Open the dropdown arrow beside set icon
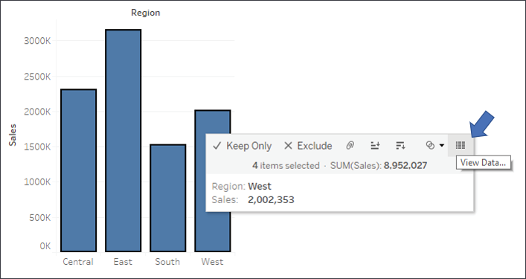This screenshot has height=279, width=526. point(441,146)
